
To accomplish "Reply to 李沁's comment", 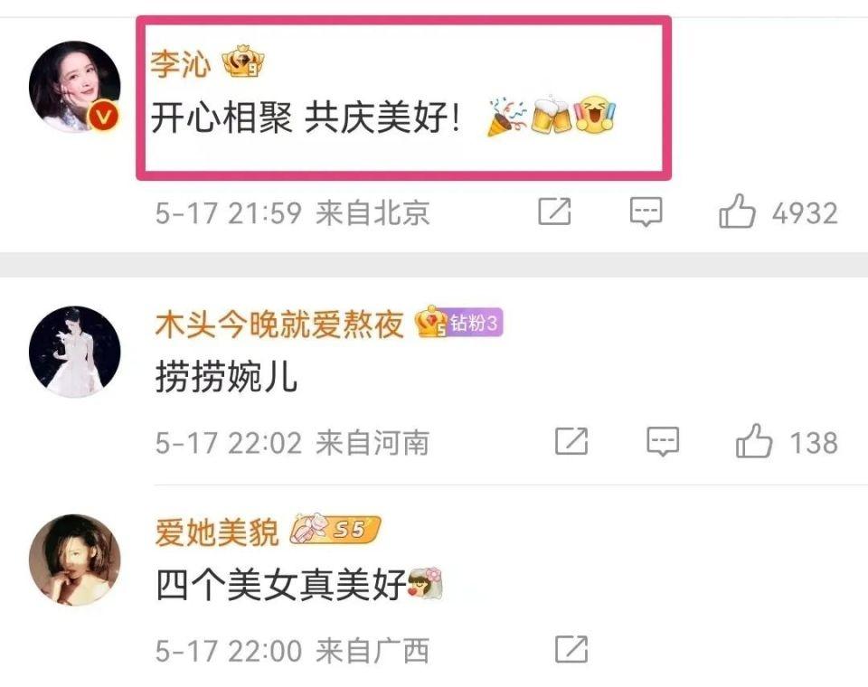I will tap(646, 212).
